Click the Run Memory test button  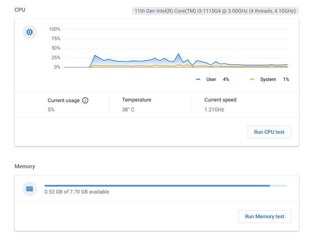(x=265, y=216)
